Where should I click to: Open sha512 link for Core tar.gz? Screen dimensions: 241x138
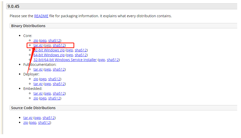pos(59,45)
